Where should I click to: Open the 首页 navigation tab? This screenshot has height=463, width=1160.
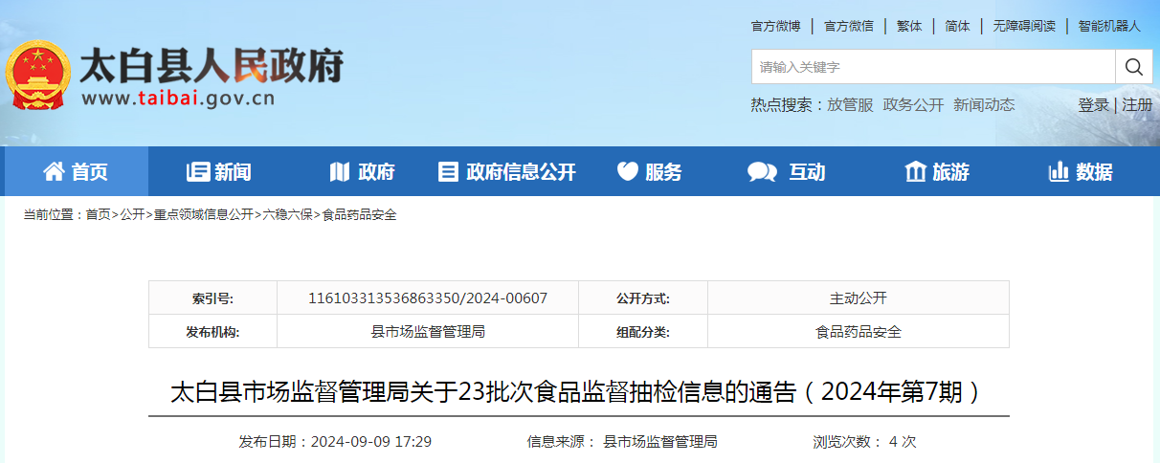point(77,171)
